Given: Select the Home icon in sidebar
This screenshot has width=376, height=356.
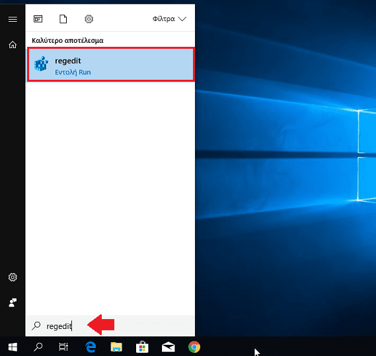Looking at the screenshot, I should 13,45.
